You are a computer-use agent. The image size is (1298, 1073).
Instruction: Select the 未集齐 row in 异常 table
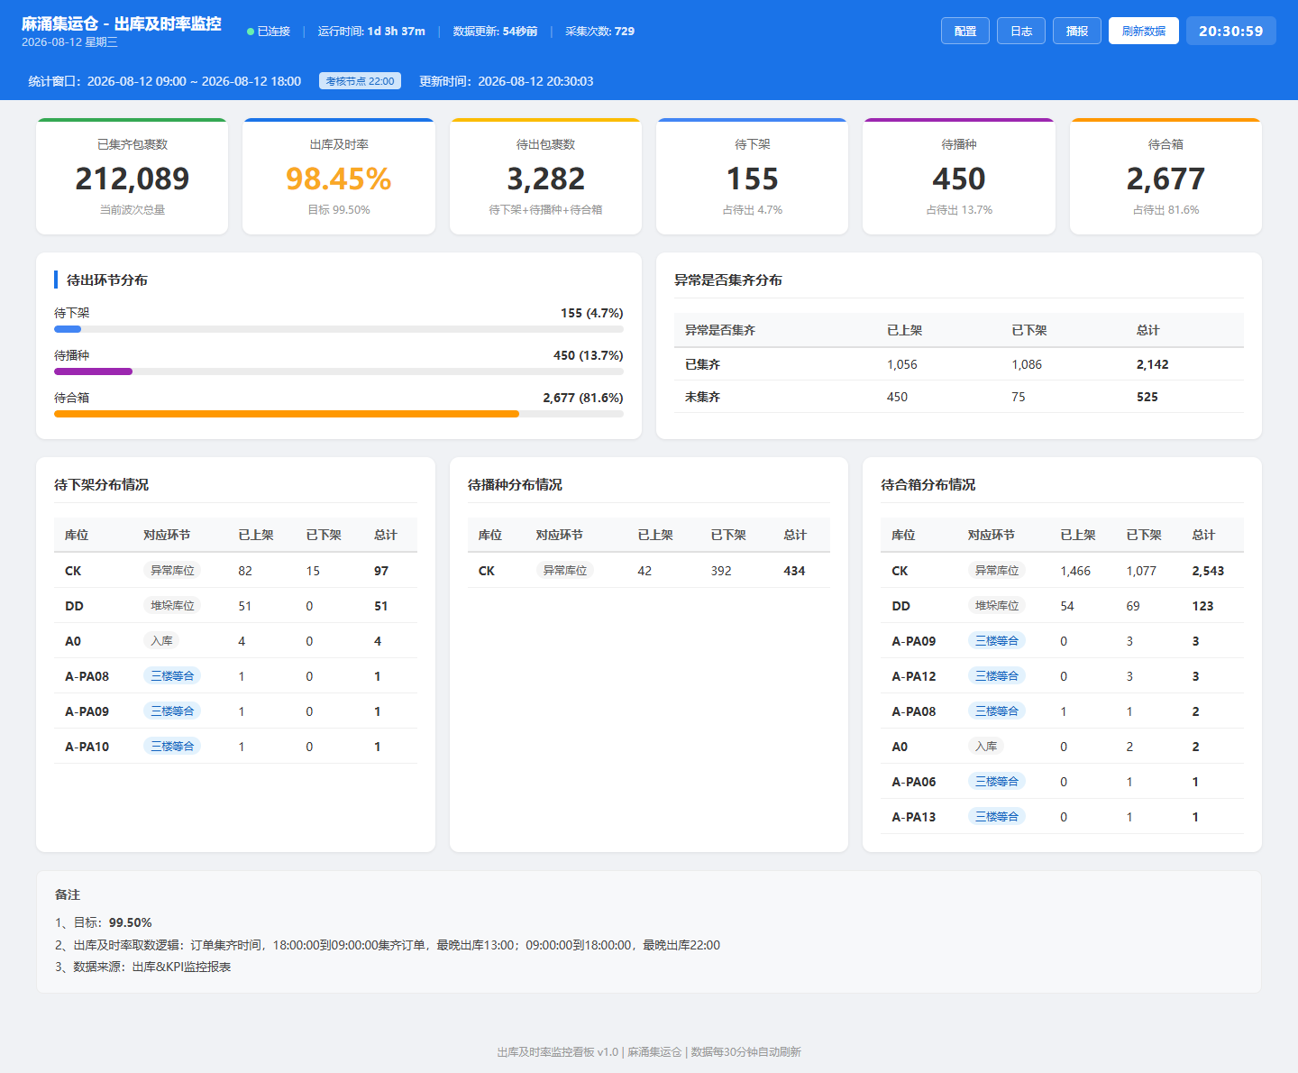click(959, 397)
